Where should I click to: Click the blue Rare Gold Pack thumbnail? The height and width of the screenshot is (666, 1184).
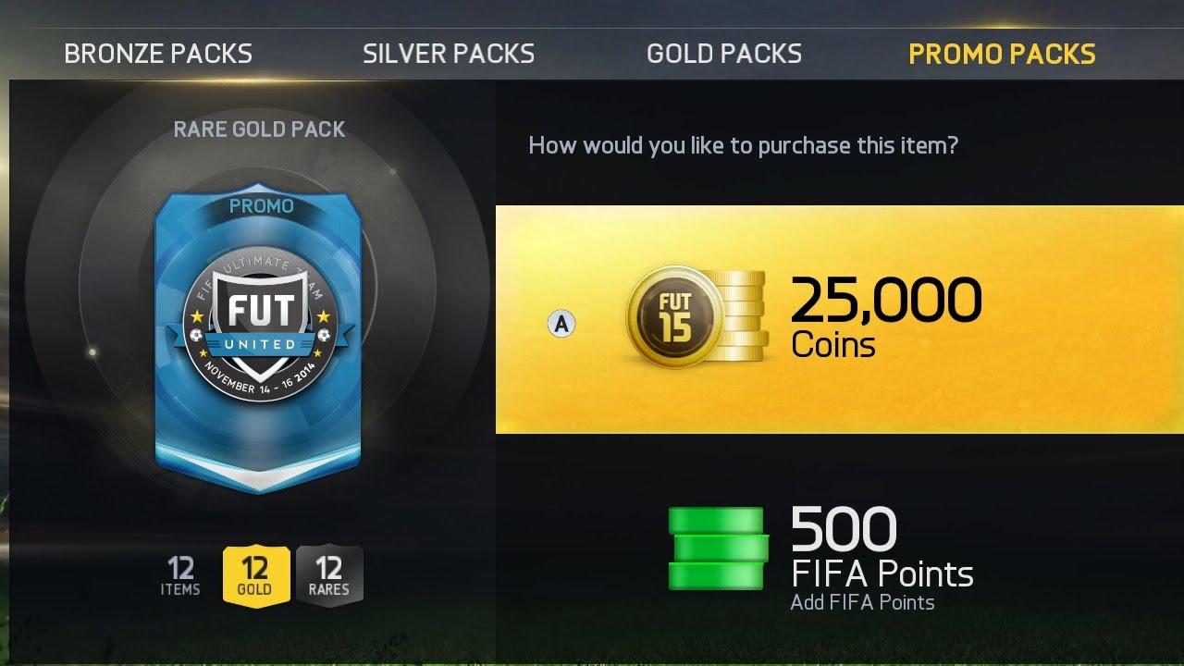(x=258, y=340)
